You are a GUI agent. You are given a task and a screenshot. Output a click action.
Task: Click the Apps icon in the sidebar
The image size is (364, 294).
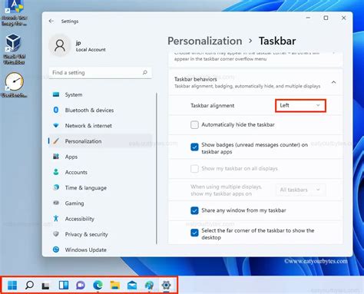tap(56, 157)
